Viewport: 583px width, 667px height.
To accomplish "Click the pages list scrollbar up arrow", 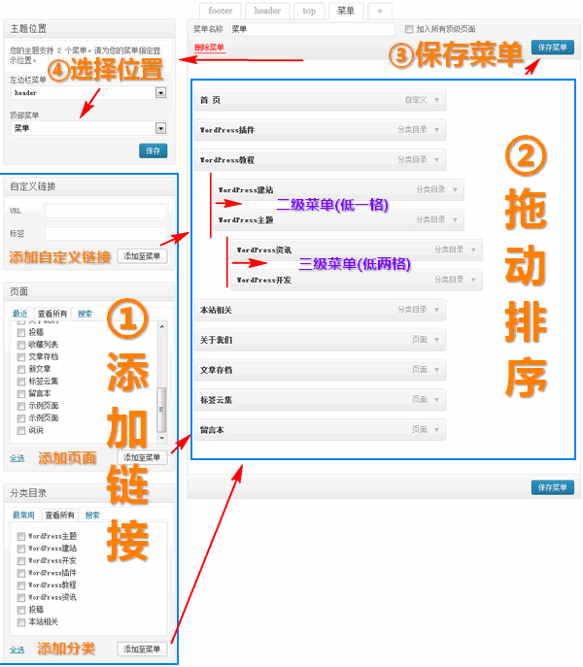I will pos(162,326).
